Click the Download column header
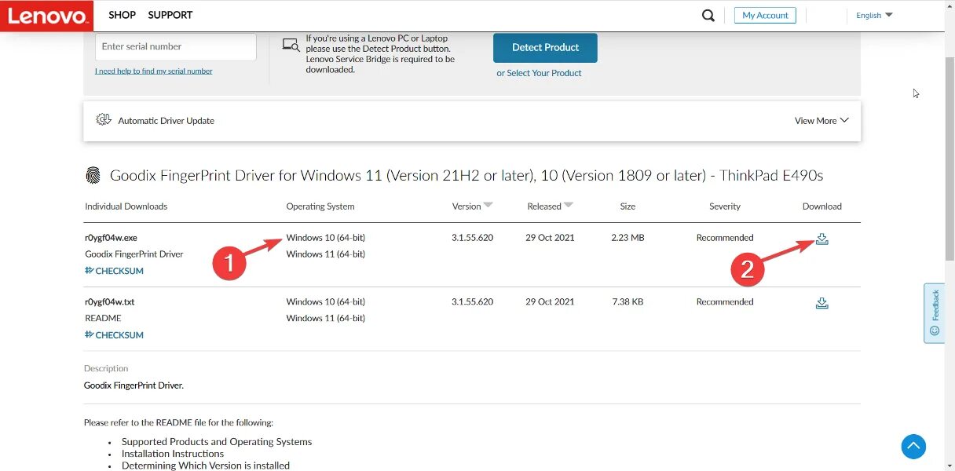This screenshot has height=471, width=955. (x=821, y=206)
